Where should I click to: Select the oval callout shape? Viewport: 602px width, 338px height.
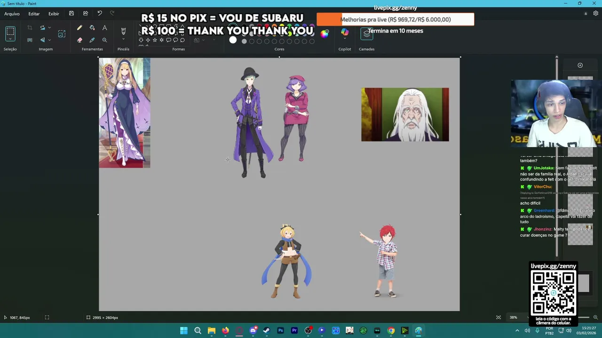click(175, 40)
